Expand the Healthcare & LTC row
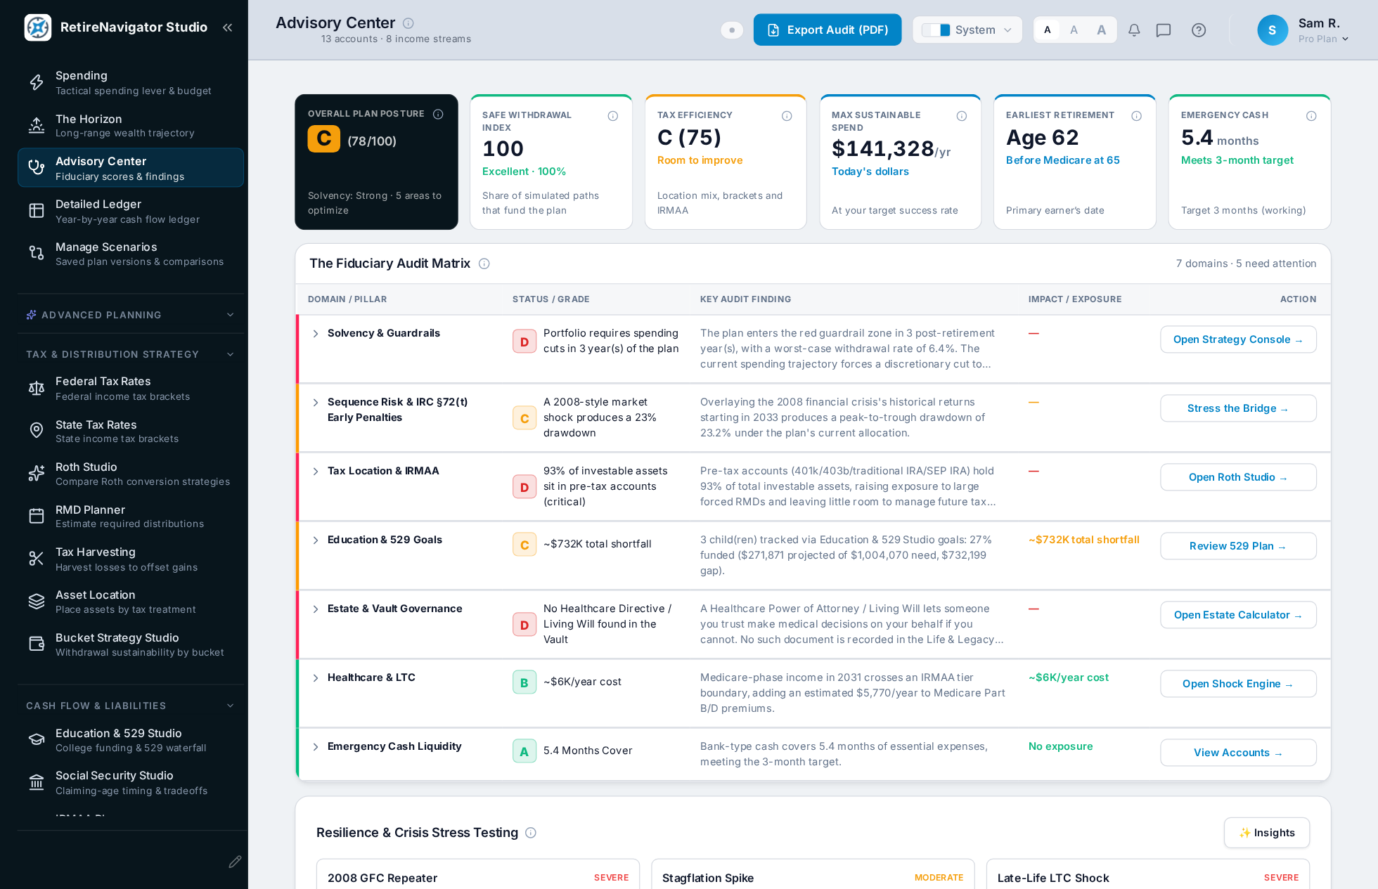The width and height of the screenshot is (1378, 889). point(316,678)
